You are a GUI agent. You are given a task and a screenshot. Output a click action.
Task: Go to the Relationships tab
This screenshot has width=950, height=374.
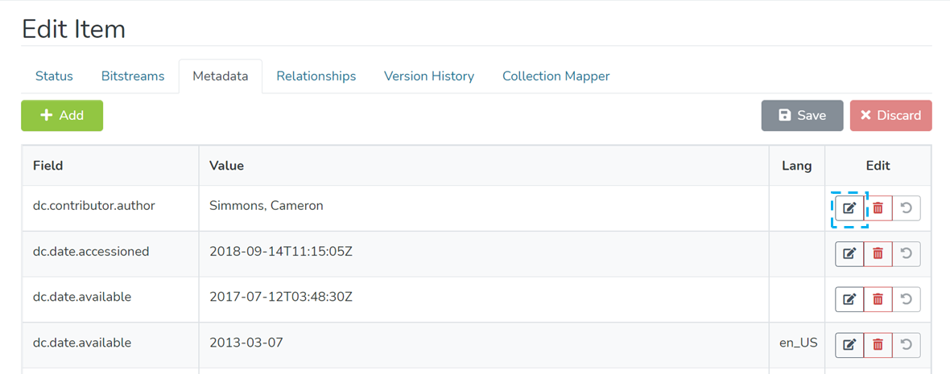[x=316, y=76]
